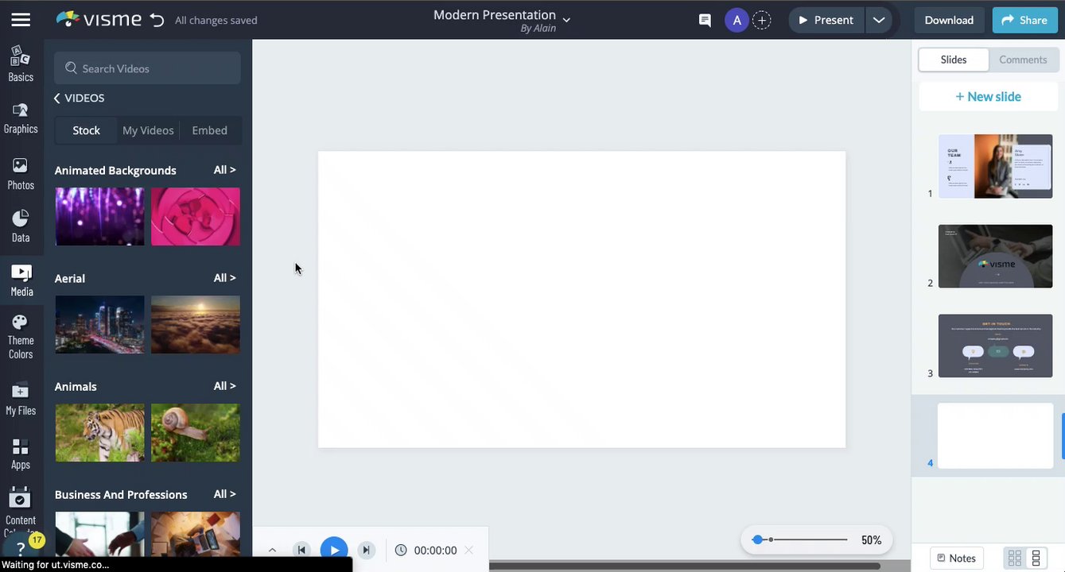Viewport: 1065px width, 572px height.
Task: Play the slide timeline
Action: (x=334, y=550)
